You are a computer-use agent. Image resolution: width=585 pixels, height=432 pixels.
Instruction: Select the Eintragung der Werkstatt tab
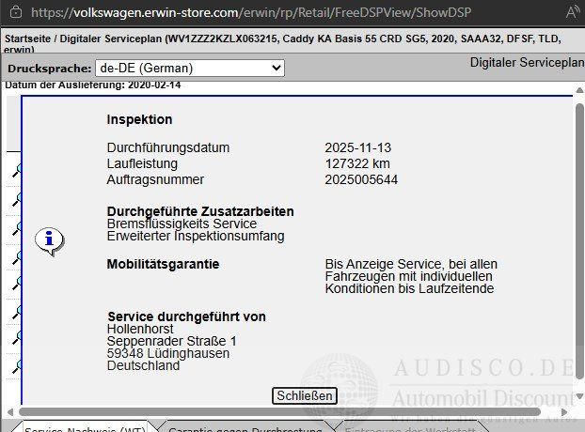click(x=410, y=429)
